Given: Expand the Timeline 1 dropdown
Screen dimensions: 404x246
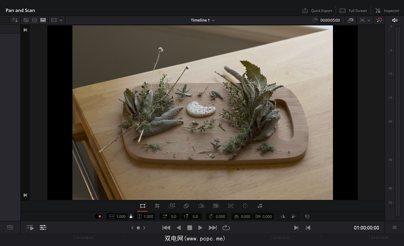Looking at the screenshot, I should 213,20.
